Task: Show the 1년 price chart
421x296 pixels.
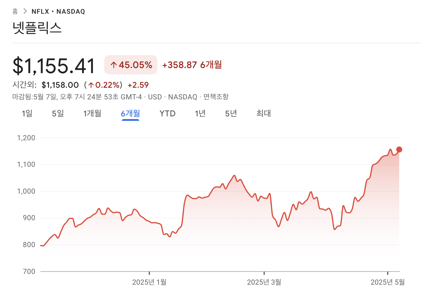Action: point(200,113)
